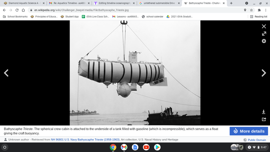270x152 pixels.
Task: Open the ChromeOS launcher button
Action: tap(5, 147)
